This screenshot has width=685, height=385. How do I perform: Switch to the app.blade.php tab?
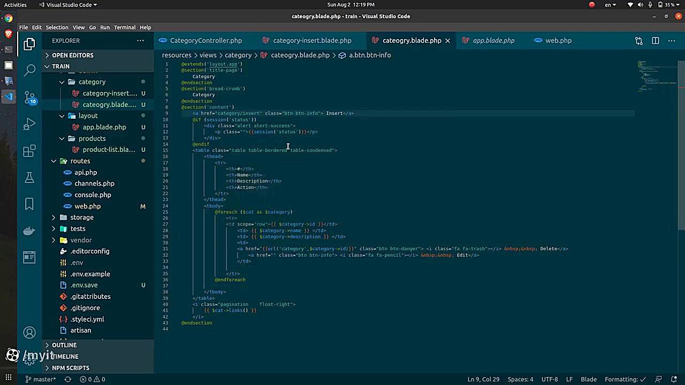pos(493,40)
